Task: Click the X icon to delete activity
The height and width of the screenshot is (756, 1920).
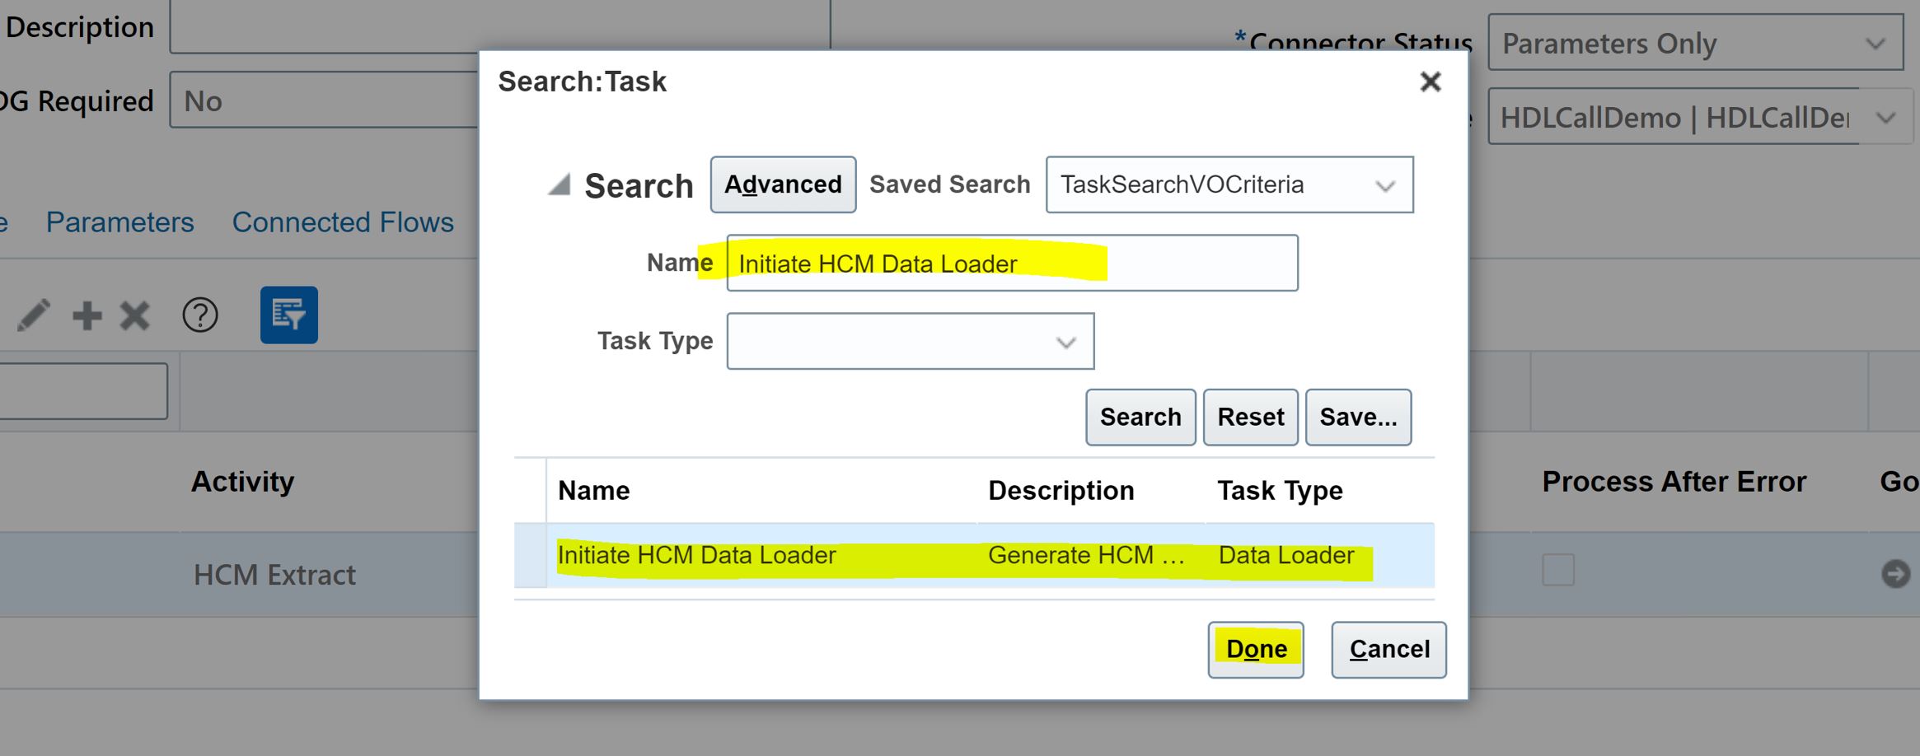Action: 134,315
